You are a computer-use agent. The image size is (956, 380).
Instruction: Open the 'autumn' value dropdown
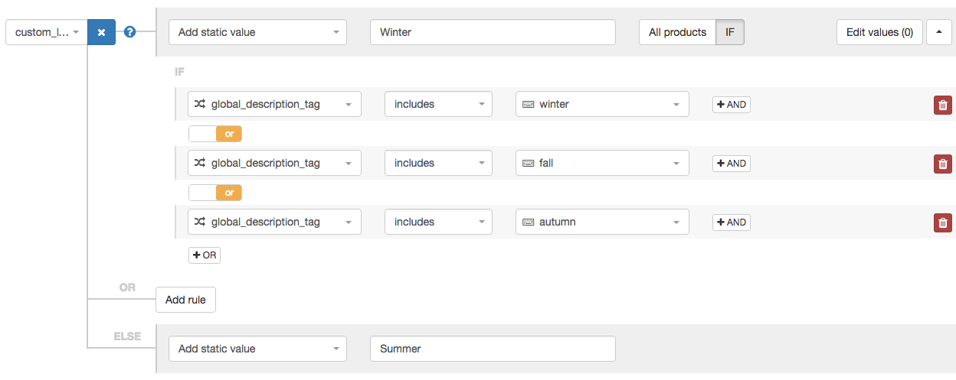point(602,222)
